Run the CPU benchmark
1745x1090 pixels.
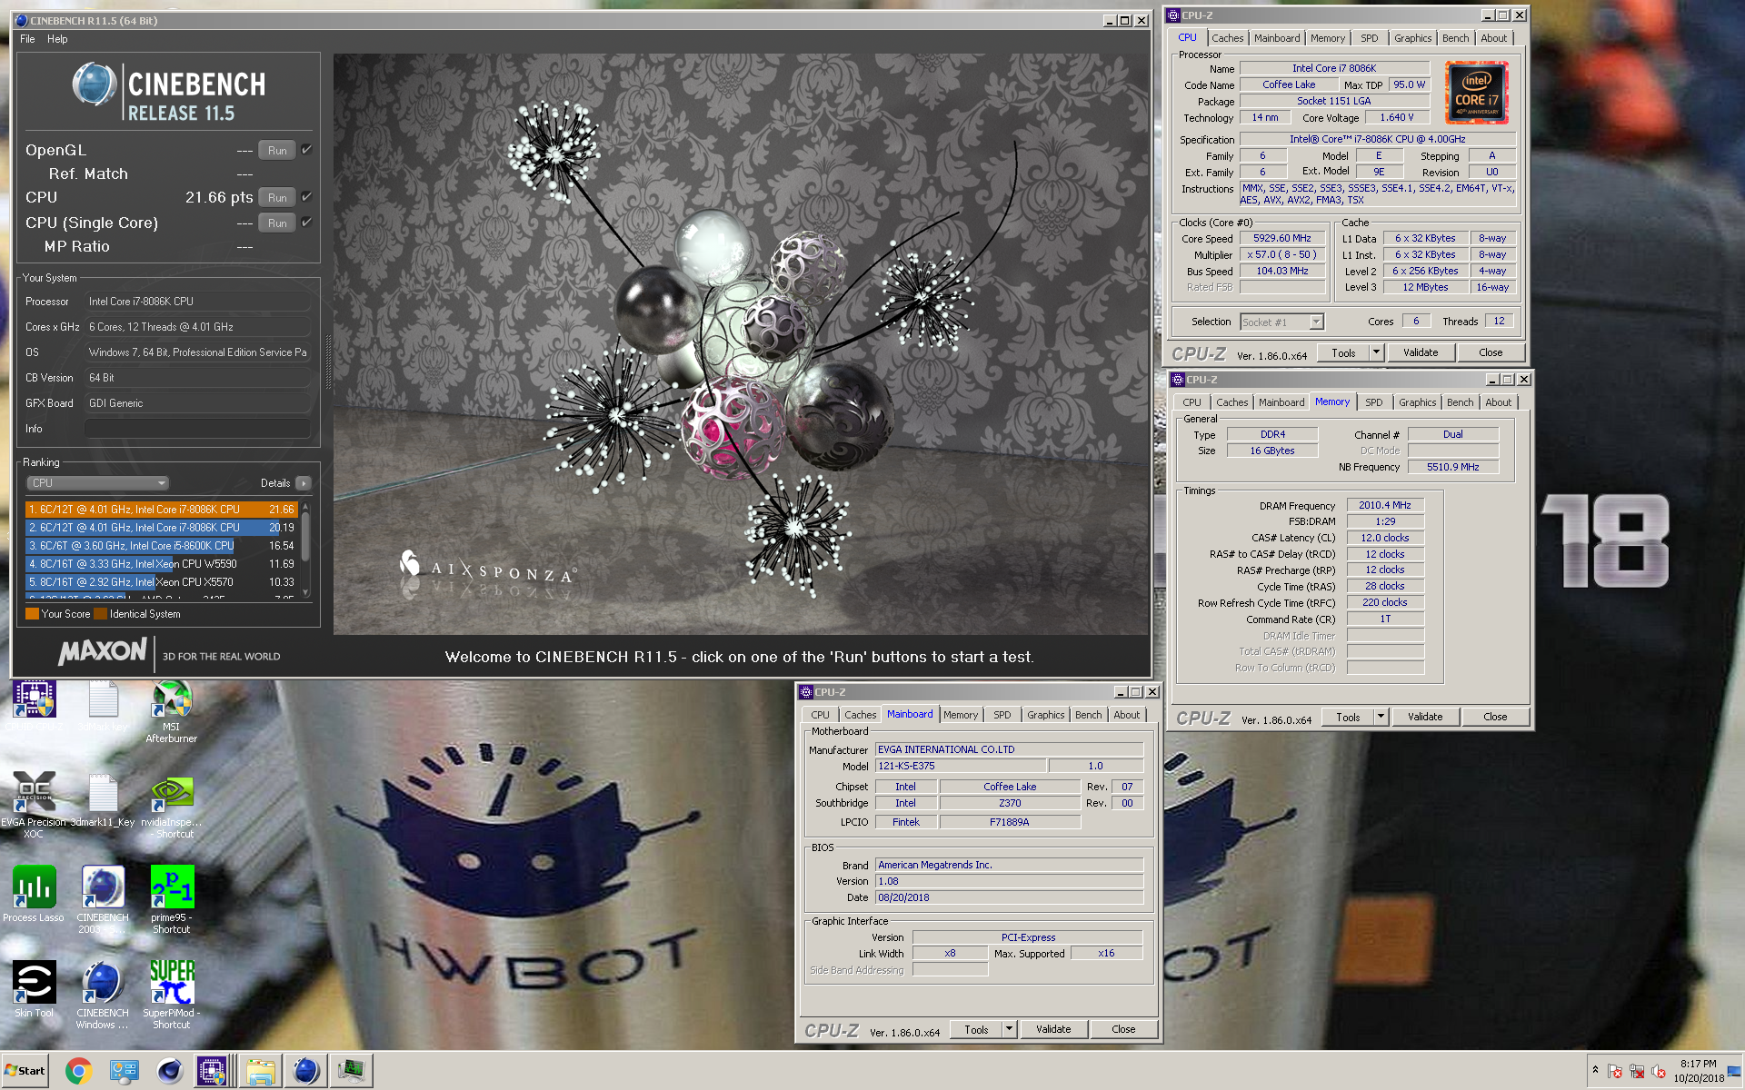pyautogui.click(x=277, y=197)
